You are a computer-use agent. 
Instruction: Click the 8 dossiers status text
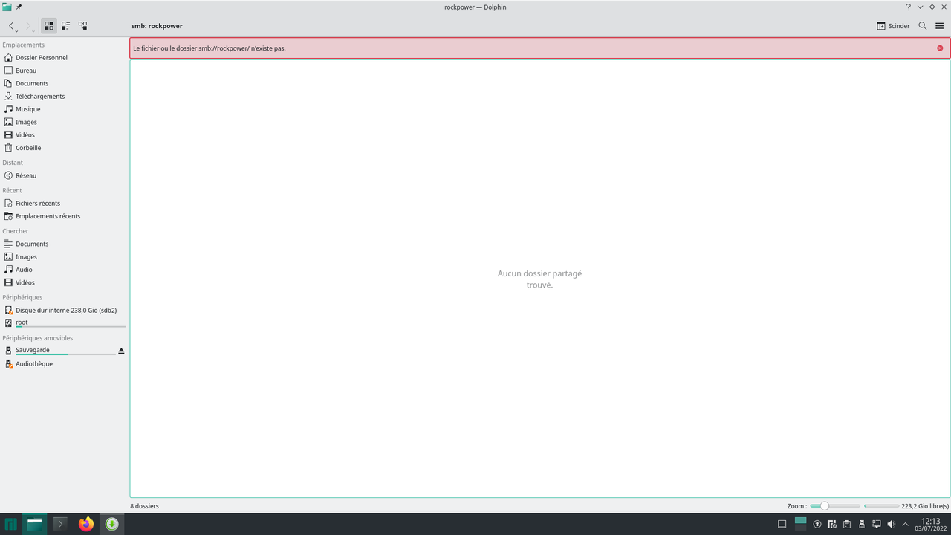click(x=144, y=506)
